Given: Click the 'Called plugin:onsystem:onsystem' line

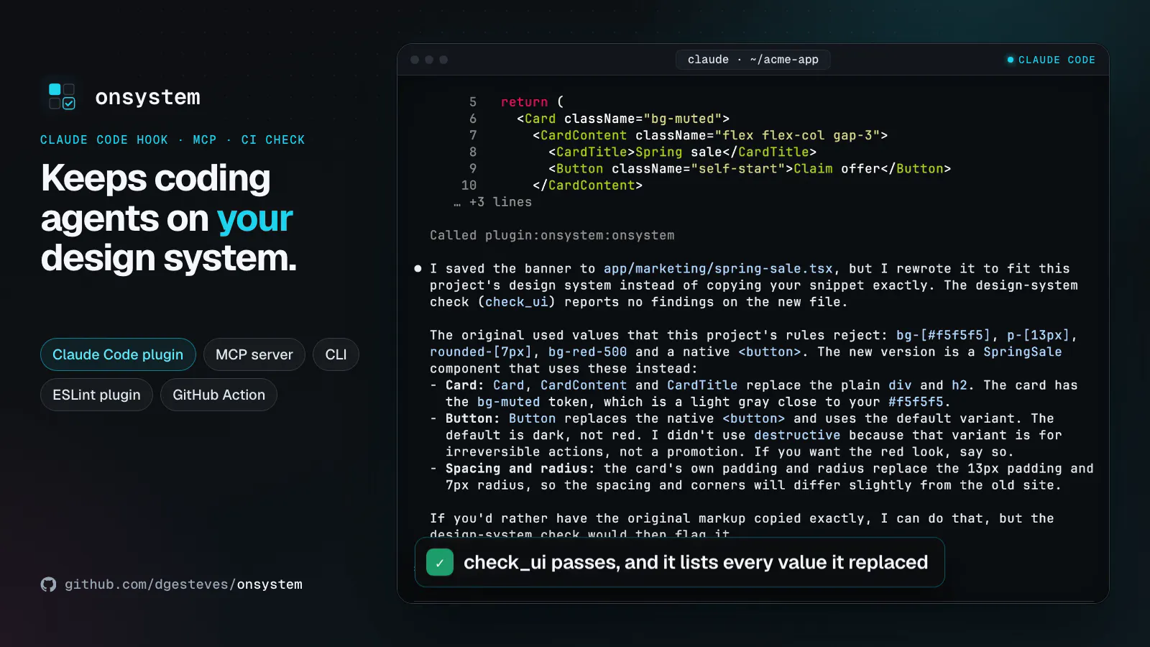Looking at the screenshot, I should tap(552, 235).
